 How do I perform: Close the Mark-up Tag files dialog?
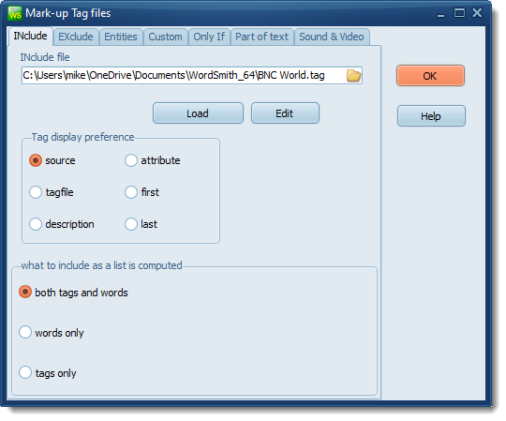(477, 13)
